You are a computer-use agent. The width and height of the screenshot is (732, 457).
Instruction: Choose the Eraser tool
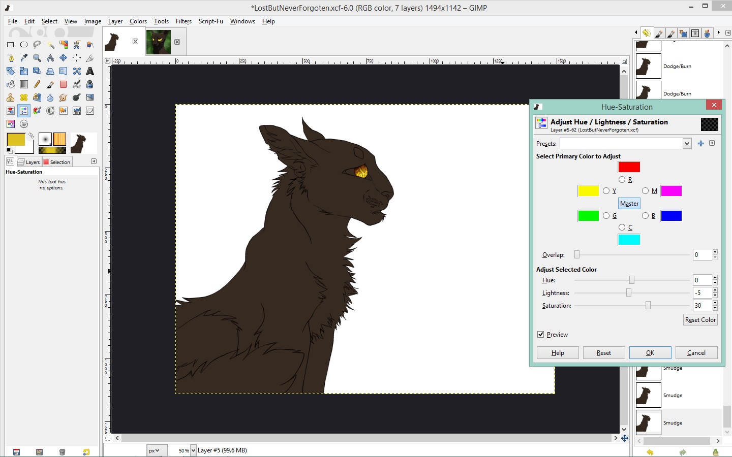pos(64,84)
